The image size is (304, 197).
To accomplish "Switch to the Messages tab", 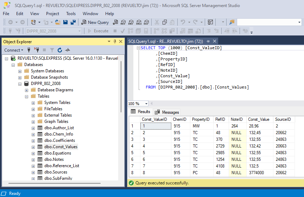I will [167, 112].
